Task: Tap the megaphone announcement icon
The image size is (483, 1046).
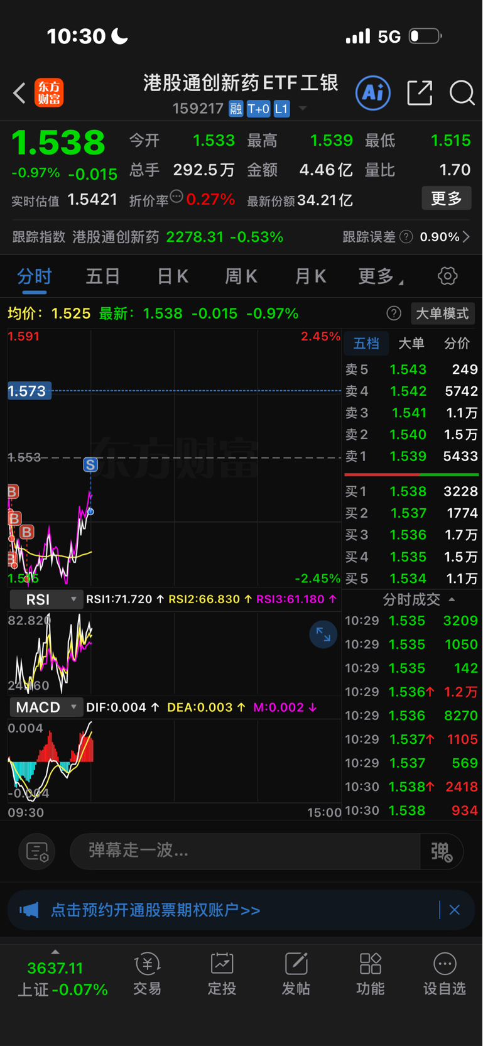Action: [29, 910]
